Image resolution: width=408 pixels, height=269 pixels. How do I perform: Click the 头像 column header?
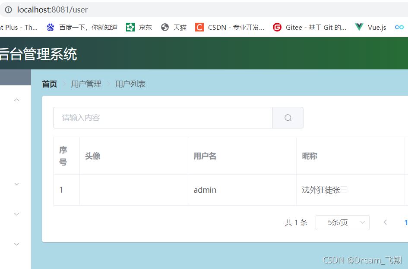[134, 156]
